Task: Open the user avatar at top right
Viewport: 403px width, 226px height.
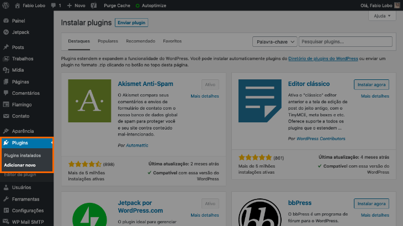Action: tap(397, 6)
